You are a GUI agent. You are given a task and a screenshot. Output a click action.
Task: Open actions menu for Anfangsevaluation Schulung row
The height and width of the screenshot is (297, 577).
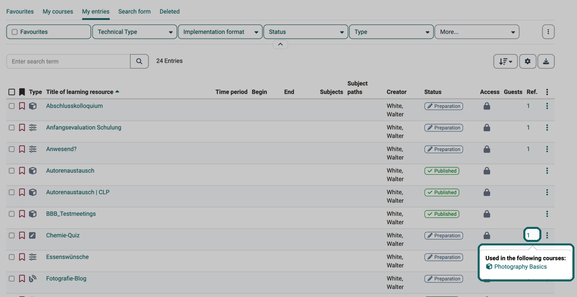[547, 128]
